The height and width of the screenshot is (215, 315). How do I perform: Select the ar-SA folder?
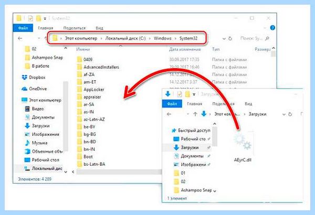click(86, 104)
